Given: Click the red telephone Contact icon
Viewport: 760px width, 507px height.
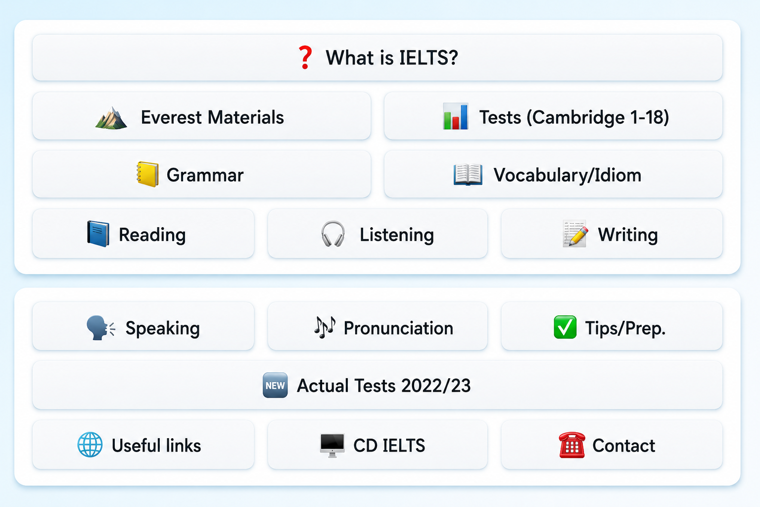Looking at the screenshot, I should (x=572, y=445).
